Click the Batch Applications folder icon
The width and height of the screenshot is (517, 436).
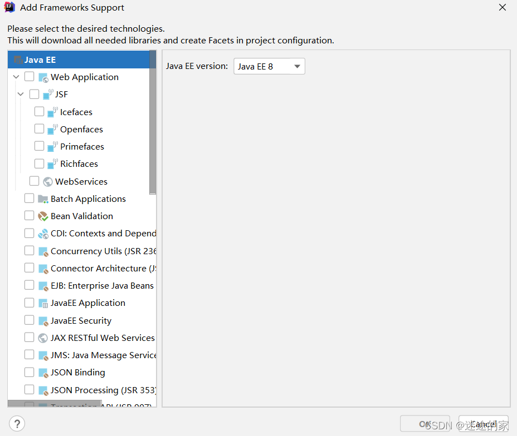tap(43, 199)
